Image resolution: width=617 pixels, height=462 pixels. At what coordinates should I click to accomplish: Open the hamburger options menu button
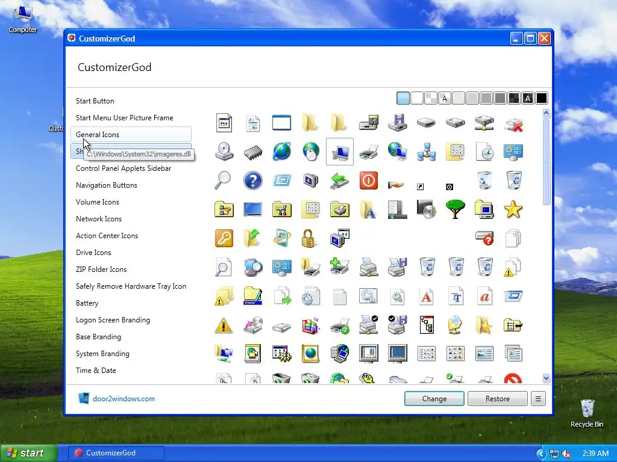pos(538,399)
